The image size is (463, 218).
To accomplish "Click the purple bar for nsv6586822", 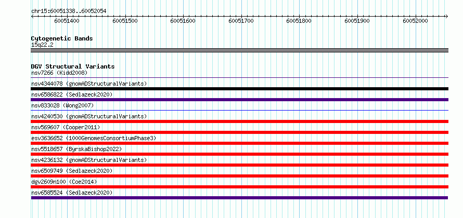I will tap(239, 100).
